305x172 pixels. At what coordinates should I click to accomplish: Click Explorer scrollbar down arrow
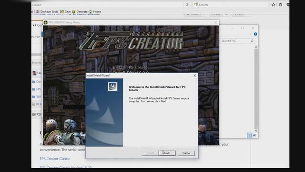pos(256,131)
